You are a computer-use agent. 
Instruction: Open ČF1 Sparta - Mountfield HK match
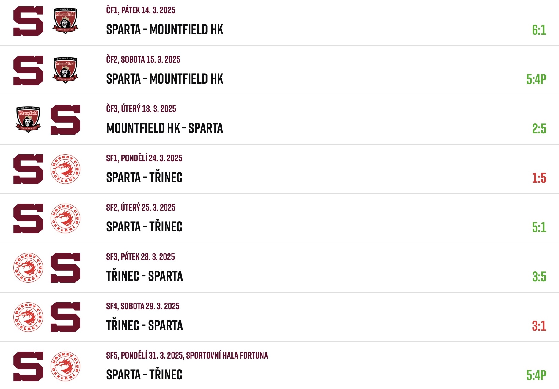pyautogui.click(x=165, y=29)
